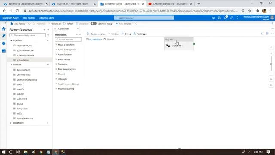Switch to the lkupFile.txt Microsoft Azure browser tab
This screenshot has height=155, width=275.
[x=74, y=4]
